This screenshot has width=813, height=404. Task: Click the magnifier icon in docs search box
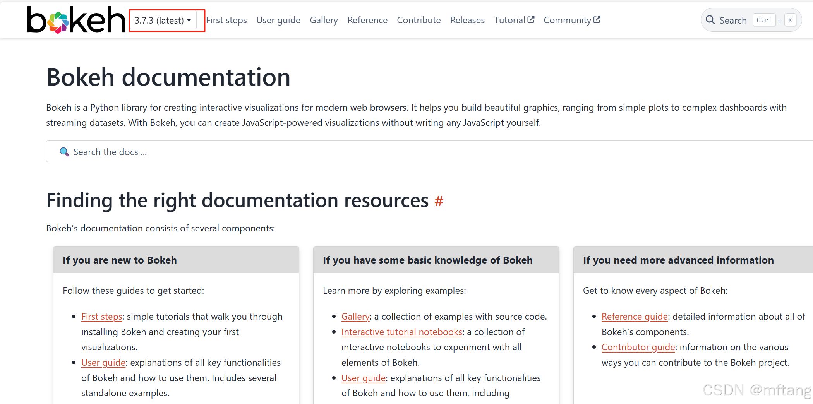64,152
